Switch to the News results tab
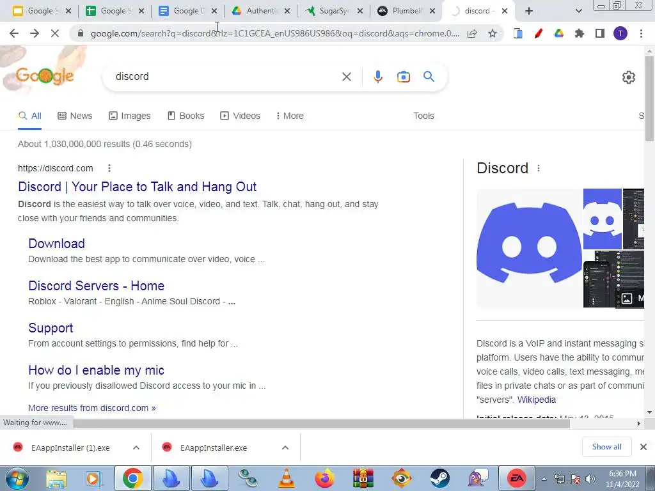The height and width of the screenshot is (491, 655). 75,116
